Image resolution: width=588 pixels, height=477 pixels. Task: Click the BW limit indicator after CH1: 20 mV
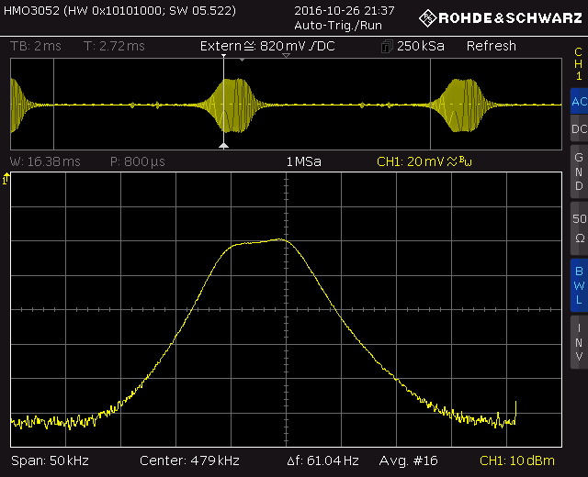[x=466, y=161]
